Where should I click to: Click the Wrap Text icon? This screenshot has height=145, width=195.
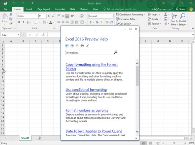[x=82, y=16]
